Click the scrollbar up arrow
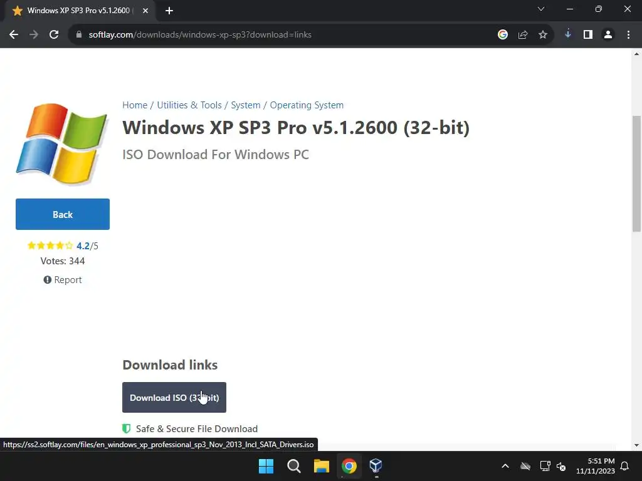 coord(636,54)
